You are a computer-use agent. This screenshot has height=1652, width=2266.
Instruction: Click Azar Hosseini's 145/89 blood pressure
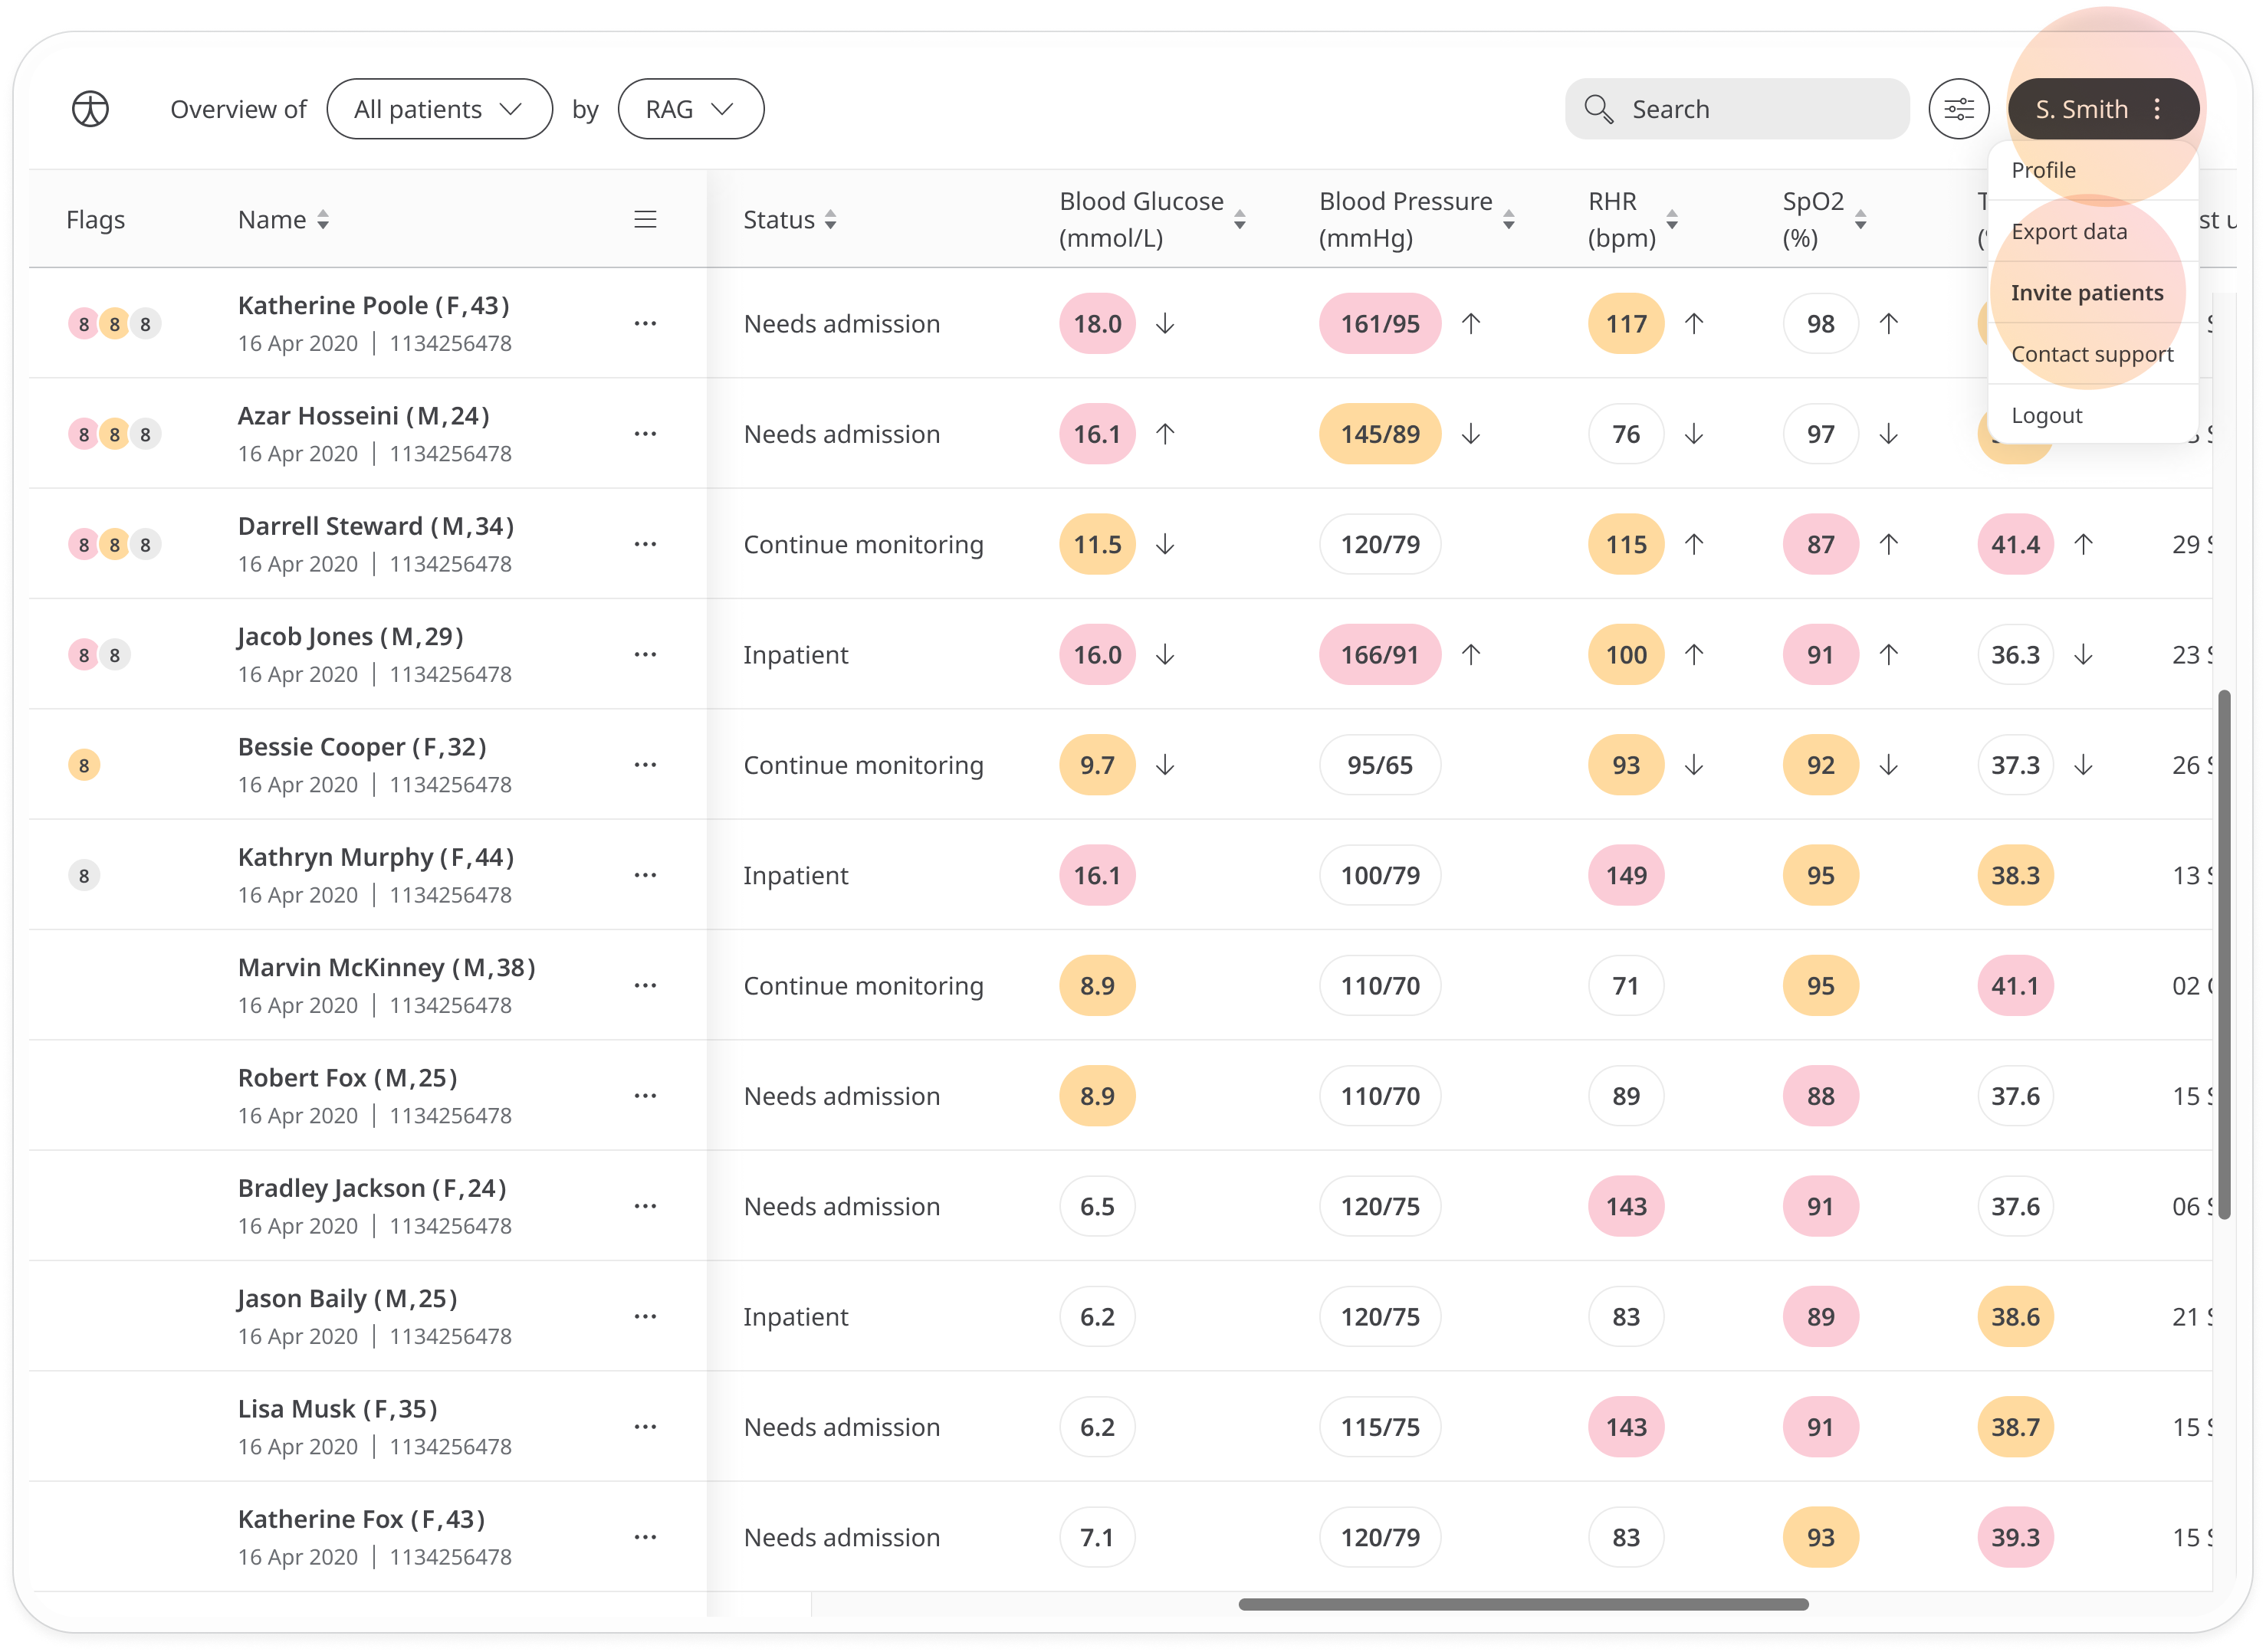[x=1380, y=433]
